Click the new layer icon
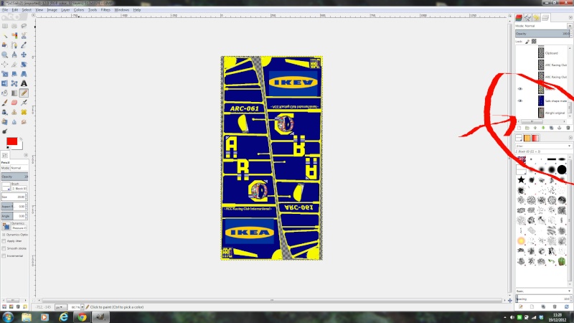 [519, 128]
